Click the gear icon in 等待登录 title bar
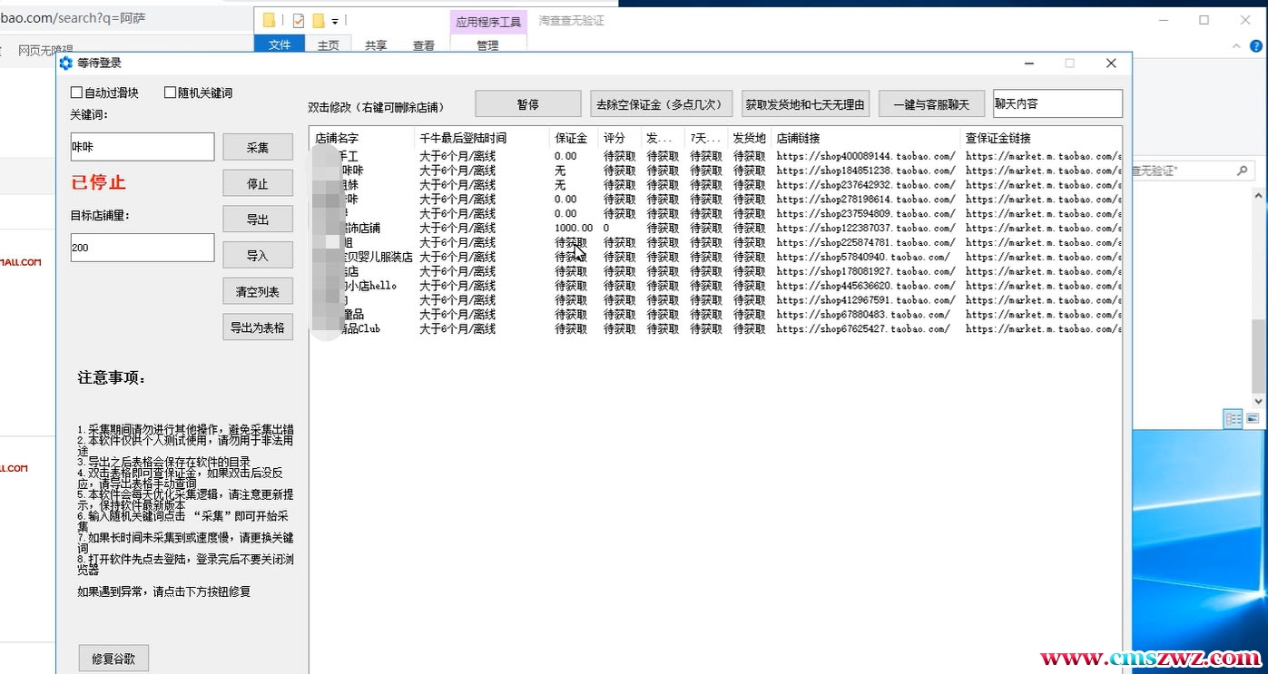Viewport: 1268px width, 674px height. 65,63
